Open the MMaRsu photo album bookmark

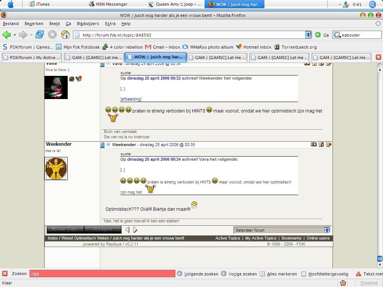tap(208, 47)
